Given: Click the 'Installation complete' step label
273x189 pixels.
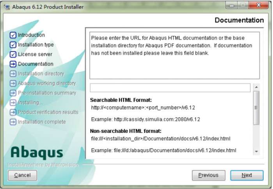Looking at the screenshot, I should click(42, 122).
